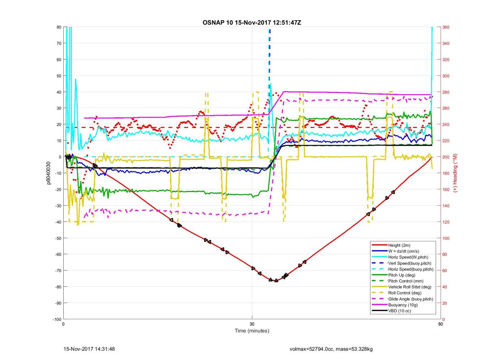This screenshot has width=487, height=359.
Task: Select the Buoyancy (10g) legend entry
Action: (402, 305)
